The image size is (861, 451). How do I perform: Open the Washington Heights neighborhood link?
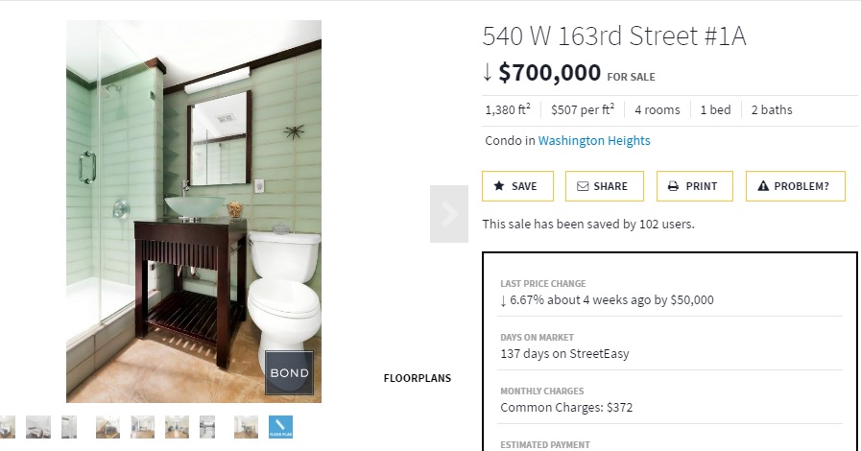[x=594, y=140]
